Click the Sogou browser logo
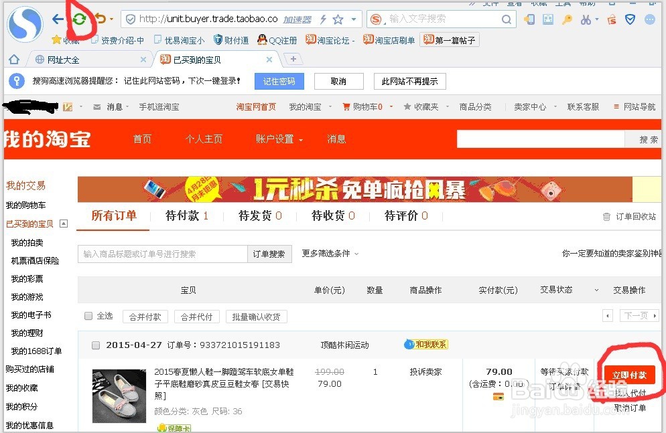Screen dimensions: 666x433 tap(25, 24)
